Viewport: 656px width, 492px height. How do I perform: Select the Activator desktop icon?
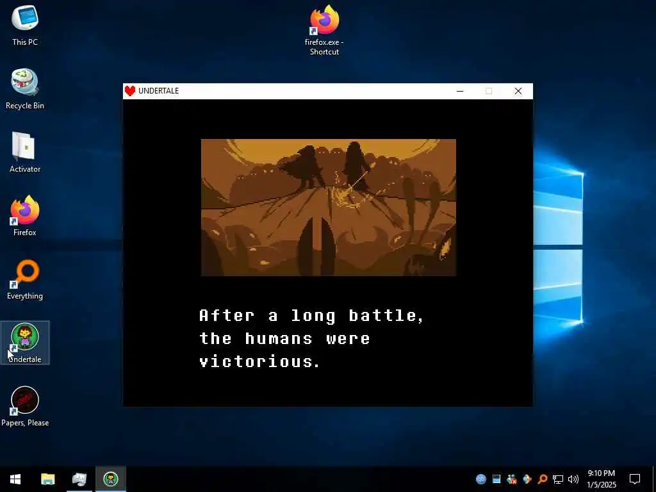click(25, 152)
